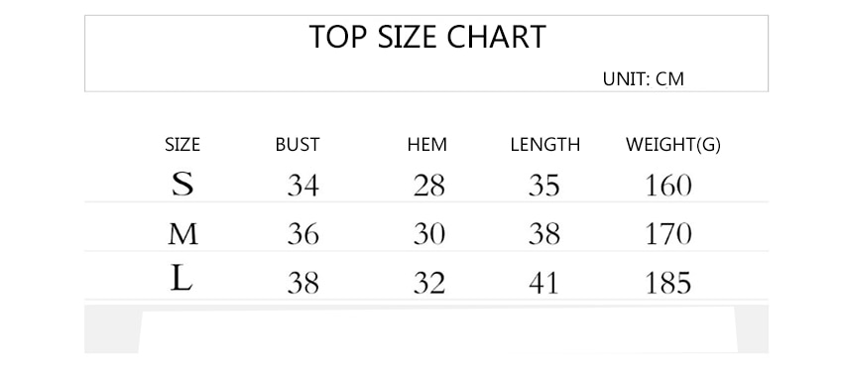The image size is (843, 382).
Task: Click hem value 32 for size L
Action: click(x=429, y=283)
